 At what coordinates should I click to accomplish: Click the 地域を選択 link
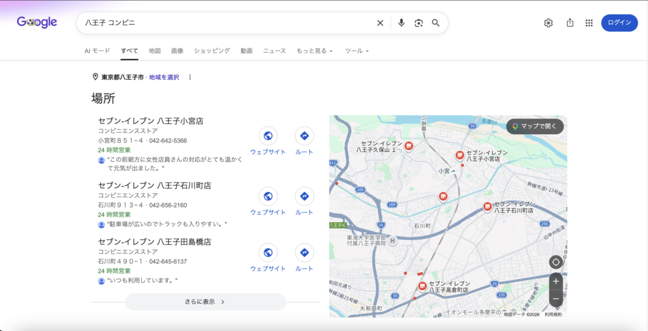[x=164, y=77]
